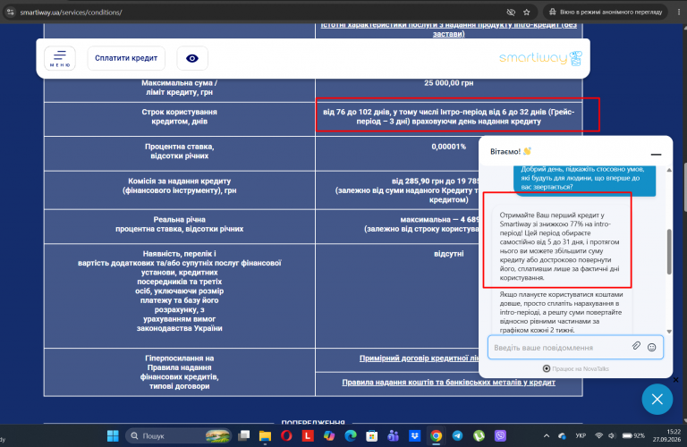Open Microsoft Teams from the taskbar

393,435
